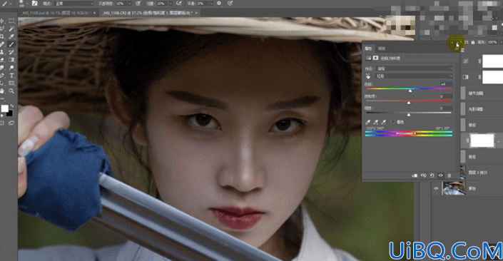Open the color range dropdown showing Reds
503x261 pixels.
(x=414, y=76)
